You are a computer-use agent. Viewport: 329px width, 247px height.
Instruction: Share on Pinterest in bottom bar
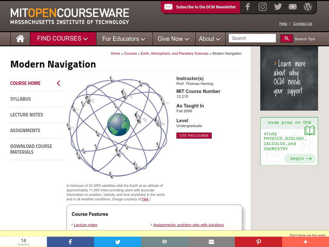(x=258, y=242)
